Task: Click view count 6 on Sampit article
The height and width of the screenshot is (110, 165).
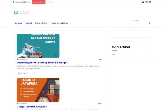Action: coord(101,59)
